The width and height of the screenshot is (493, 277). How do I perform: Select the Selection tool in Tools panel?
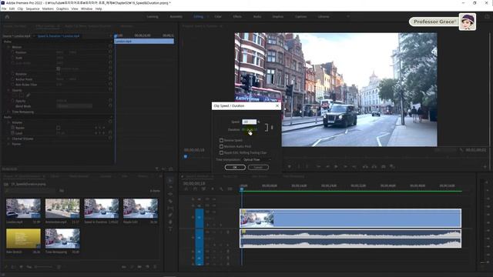pyautogui.click(x=170, y=180)
